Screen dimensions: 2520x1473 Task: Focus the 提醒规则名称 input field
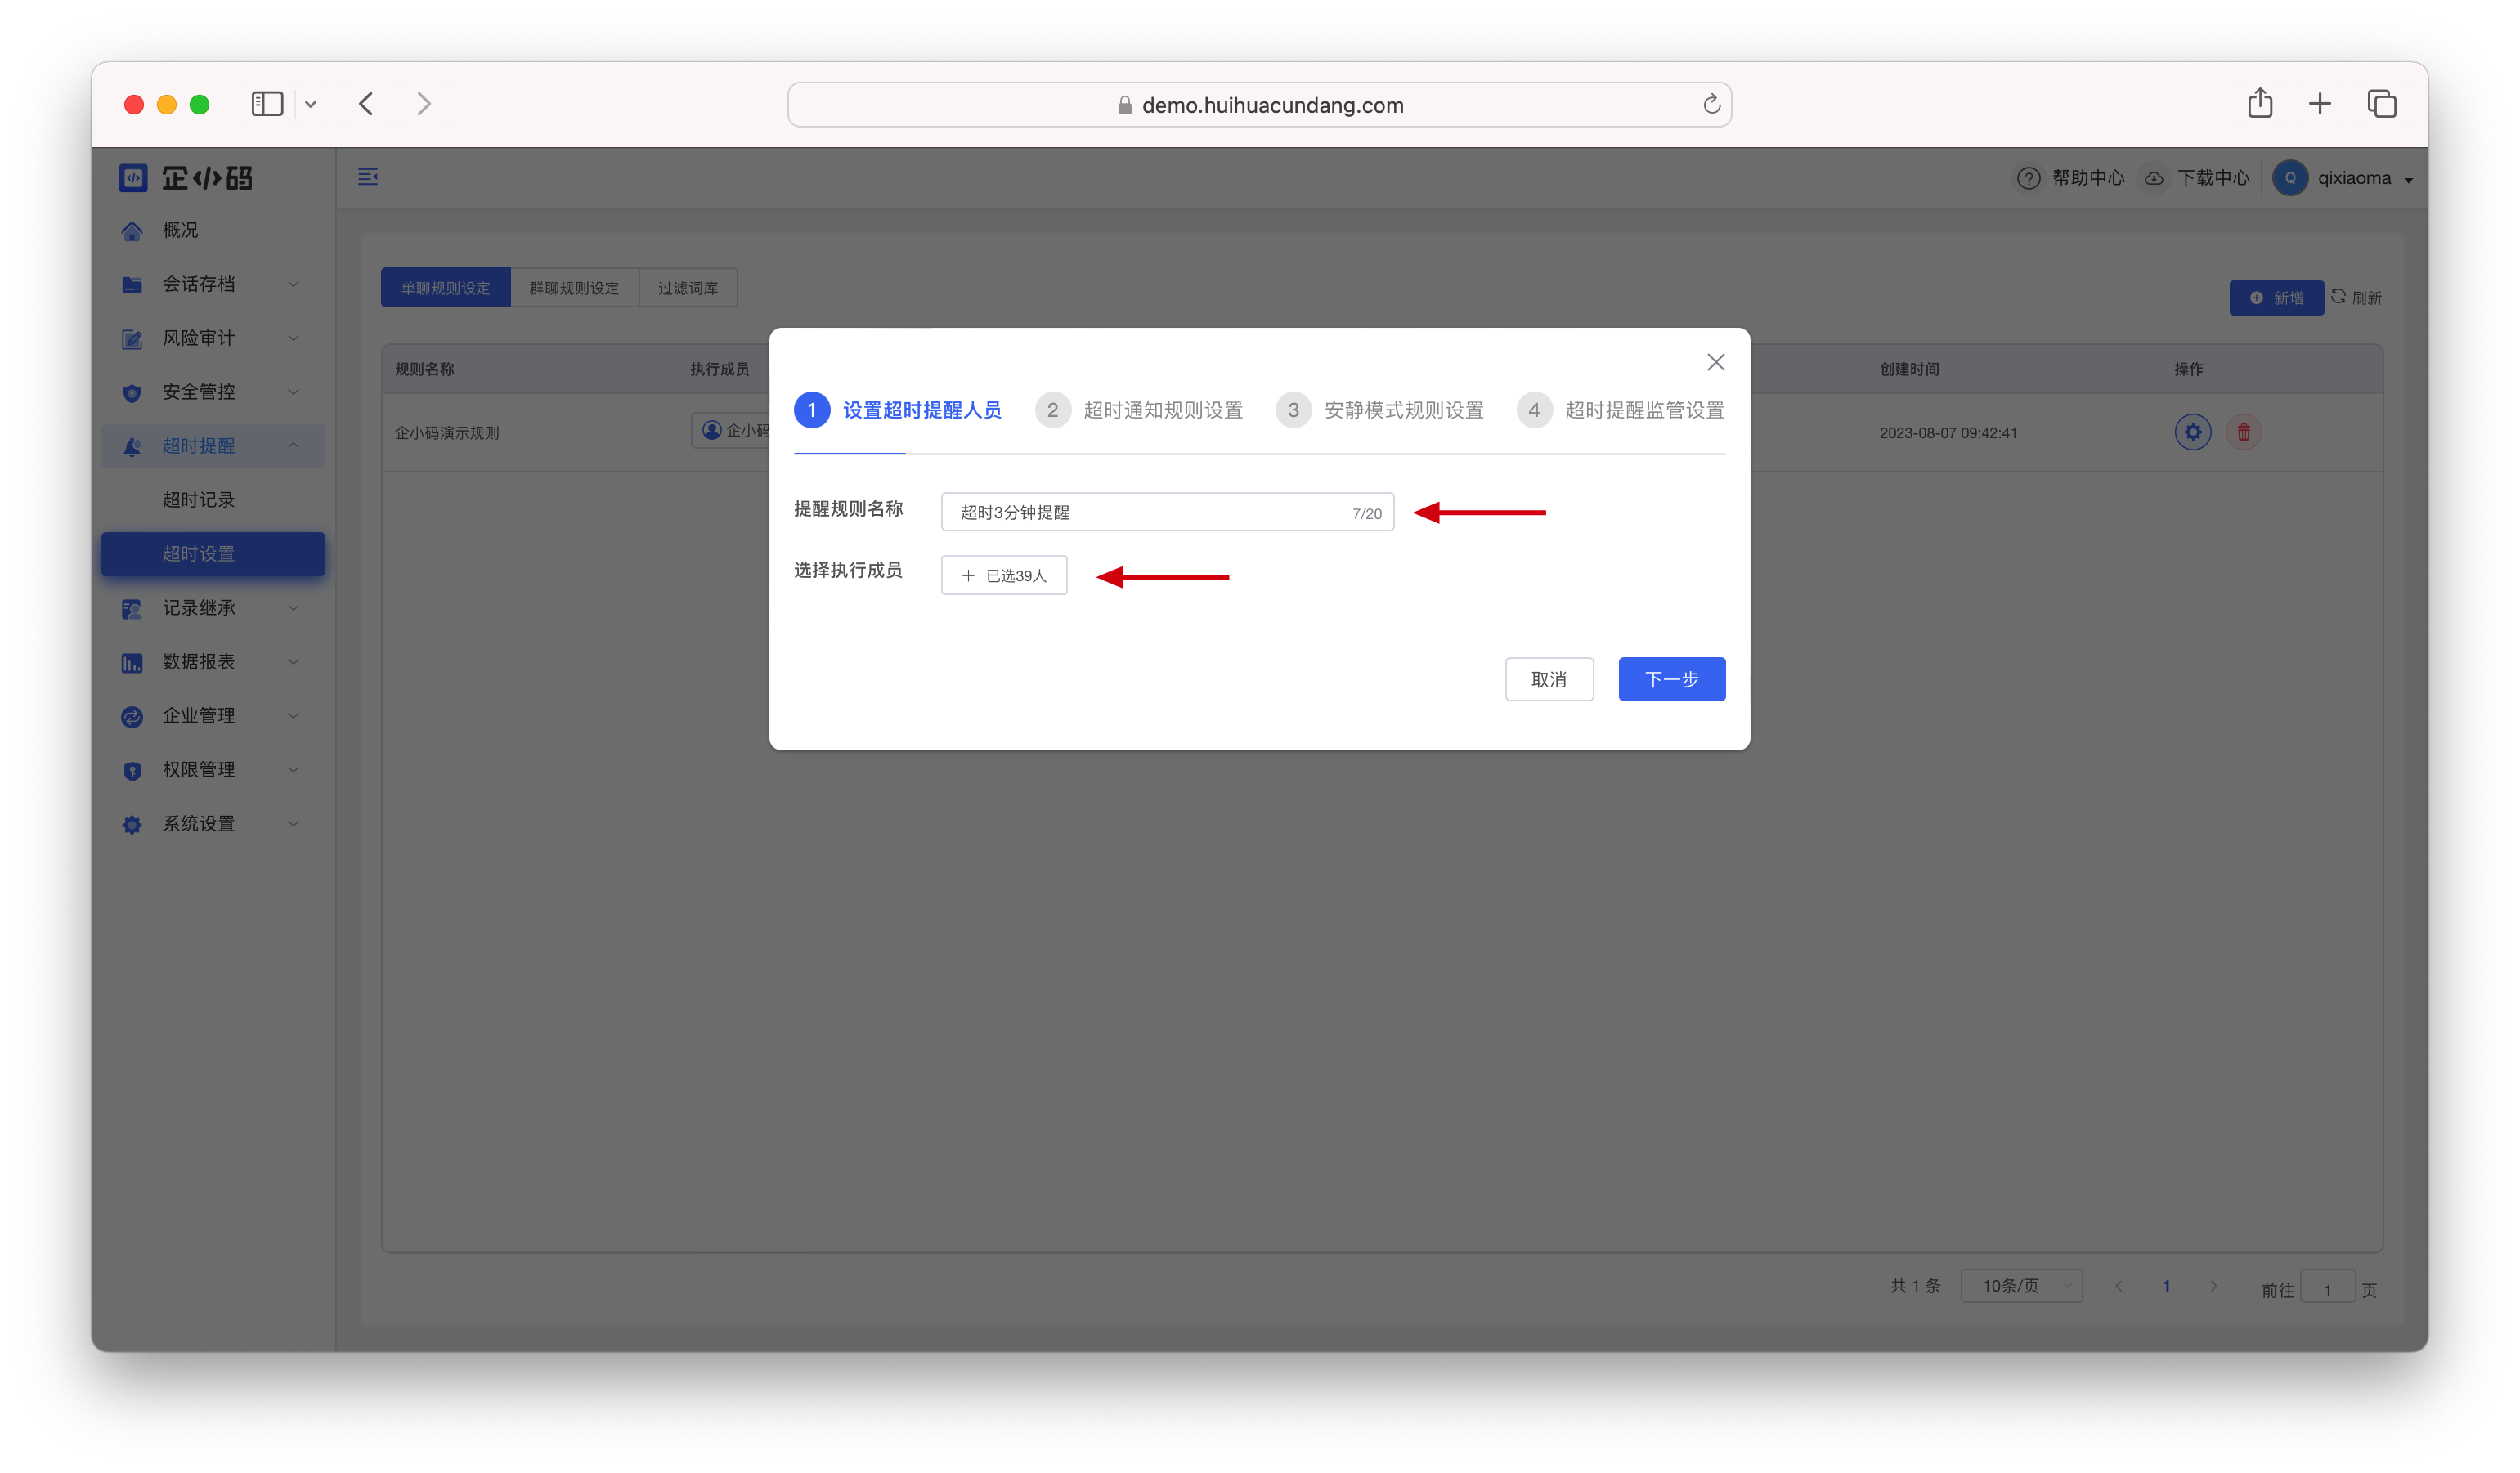[1167, 512]
